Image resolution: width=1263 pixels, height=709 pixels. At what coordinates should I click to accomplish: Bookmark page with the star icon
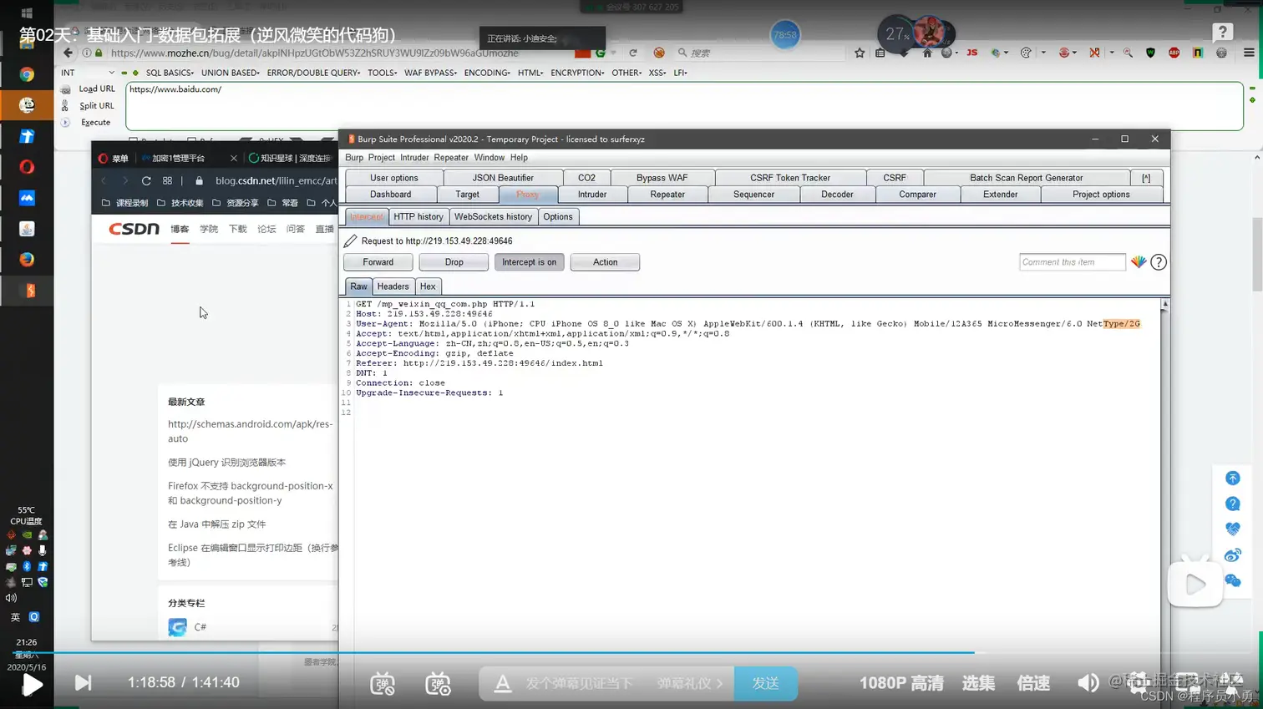pyautogui.click(x=860, y=53)
